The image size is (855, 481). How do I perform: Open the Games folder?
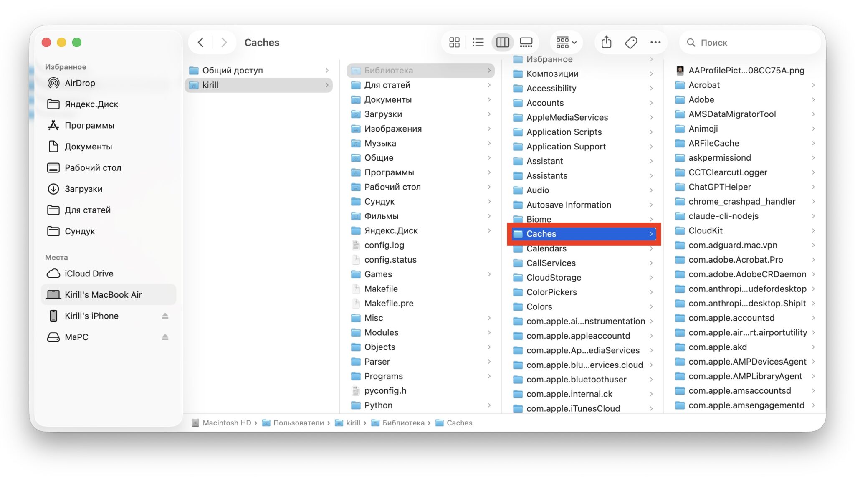pyautogui.click(x=421, y=274)
